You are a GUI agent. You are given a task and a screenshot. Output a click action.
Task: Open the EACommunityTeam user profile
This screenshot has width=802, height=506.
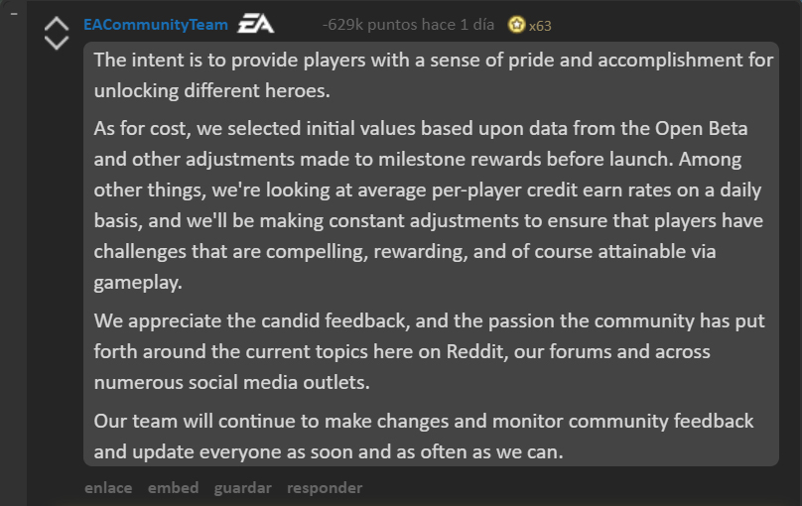click(156, 25)
